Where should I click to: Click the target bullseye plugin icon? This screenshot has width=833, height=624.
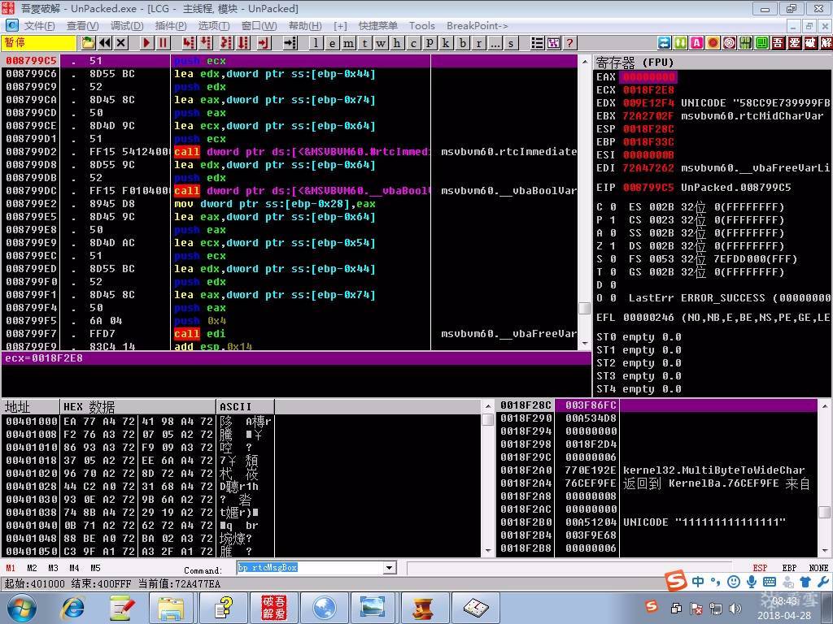tap(730, 43)
